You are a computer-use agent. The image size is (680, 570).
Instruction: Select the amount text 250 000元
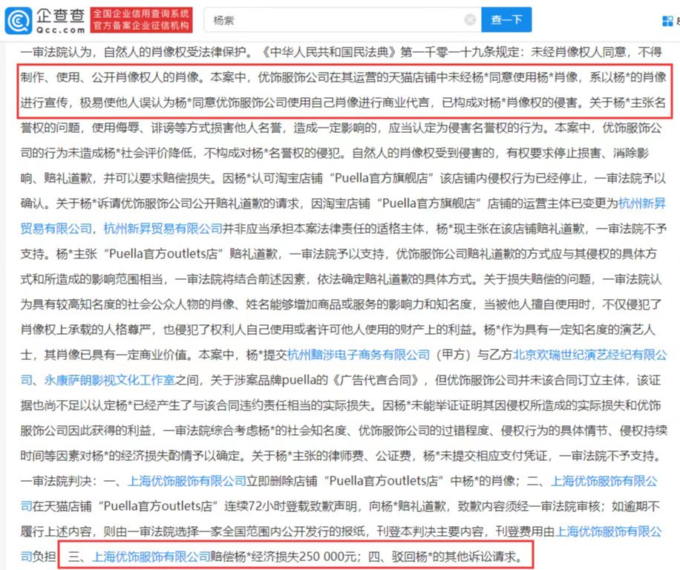[x=327, y=556]
